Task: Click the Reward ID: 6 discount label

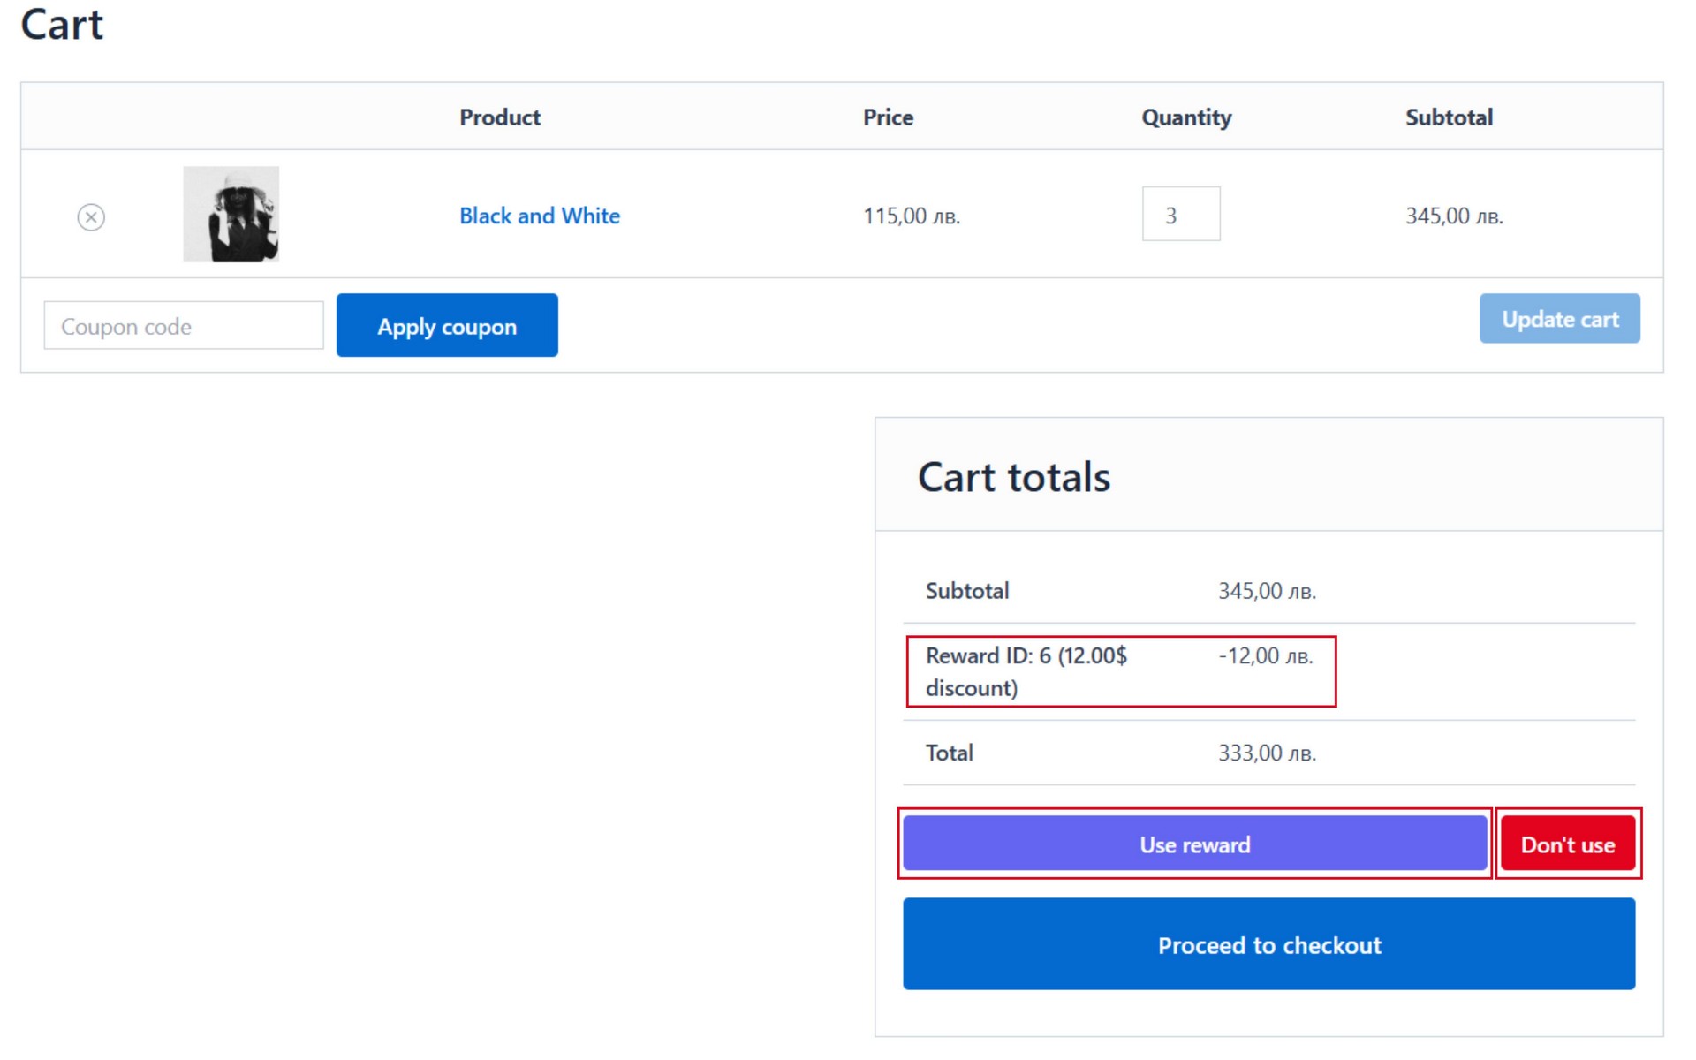Action: (1026, 671)
